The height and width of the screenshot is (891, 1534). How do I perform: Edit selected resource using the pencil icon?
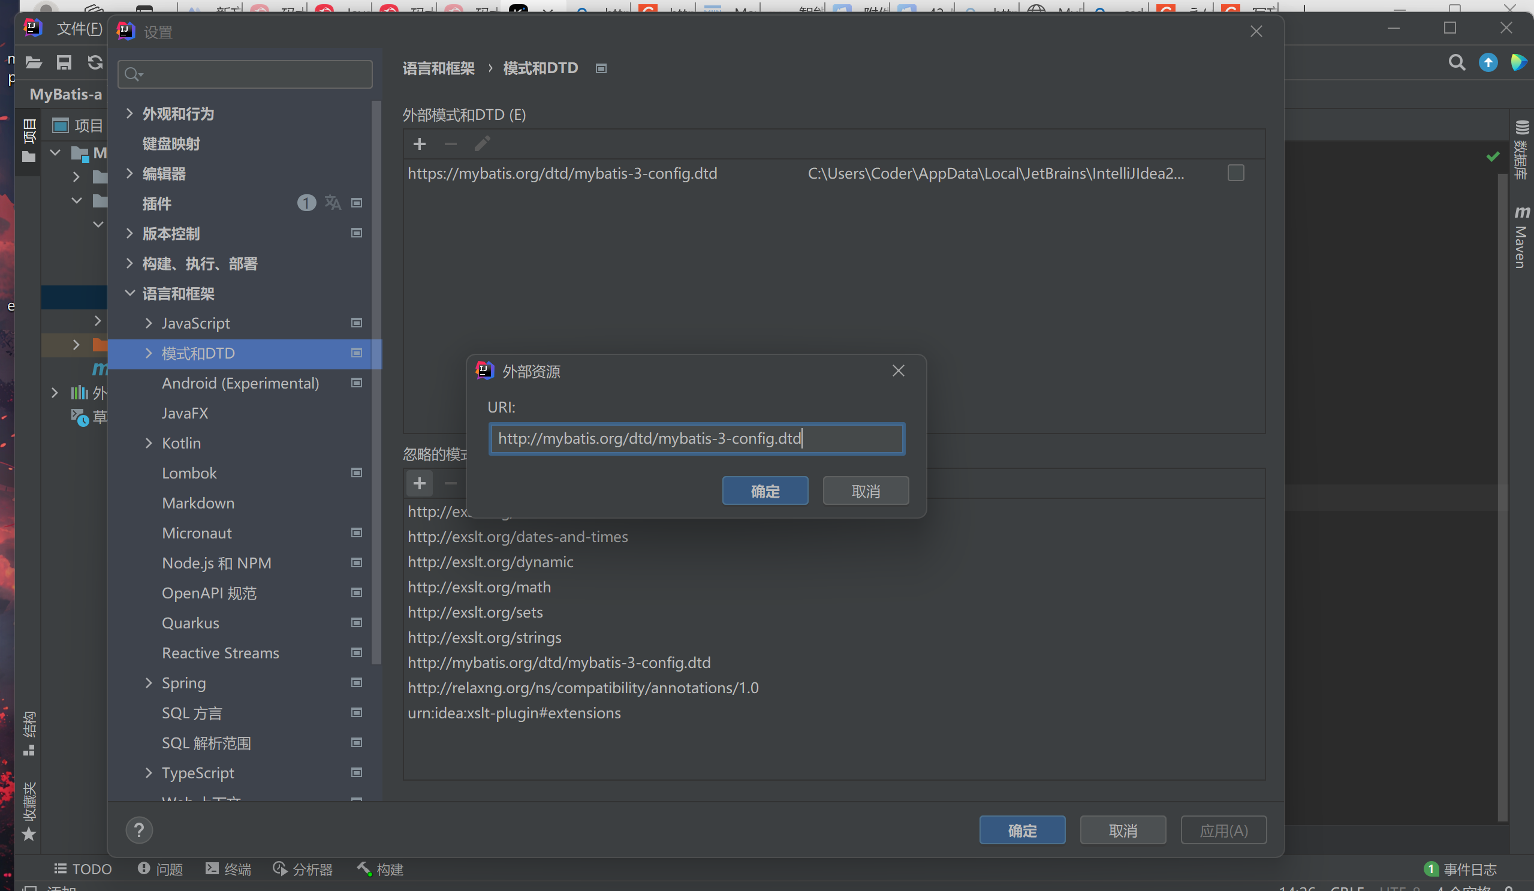tap(481, 144)
